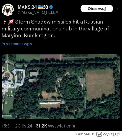122x137 pixels.
Task: Click the Kempes username in the footer
Action: point(83,134)
